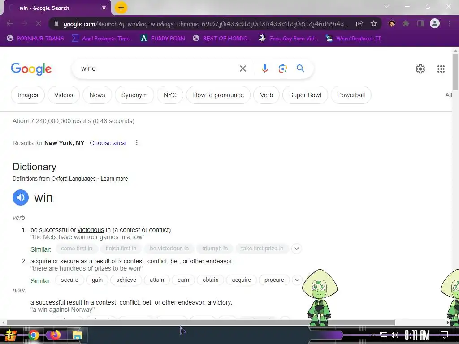Choose the Synonym filter chip

click(x=134, y=95)
